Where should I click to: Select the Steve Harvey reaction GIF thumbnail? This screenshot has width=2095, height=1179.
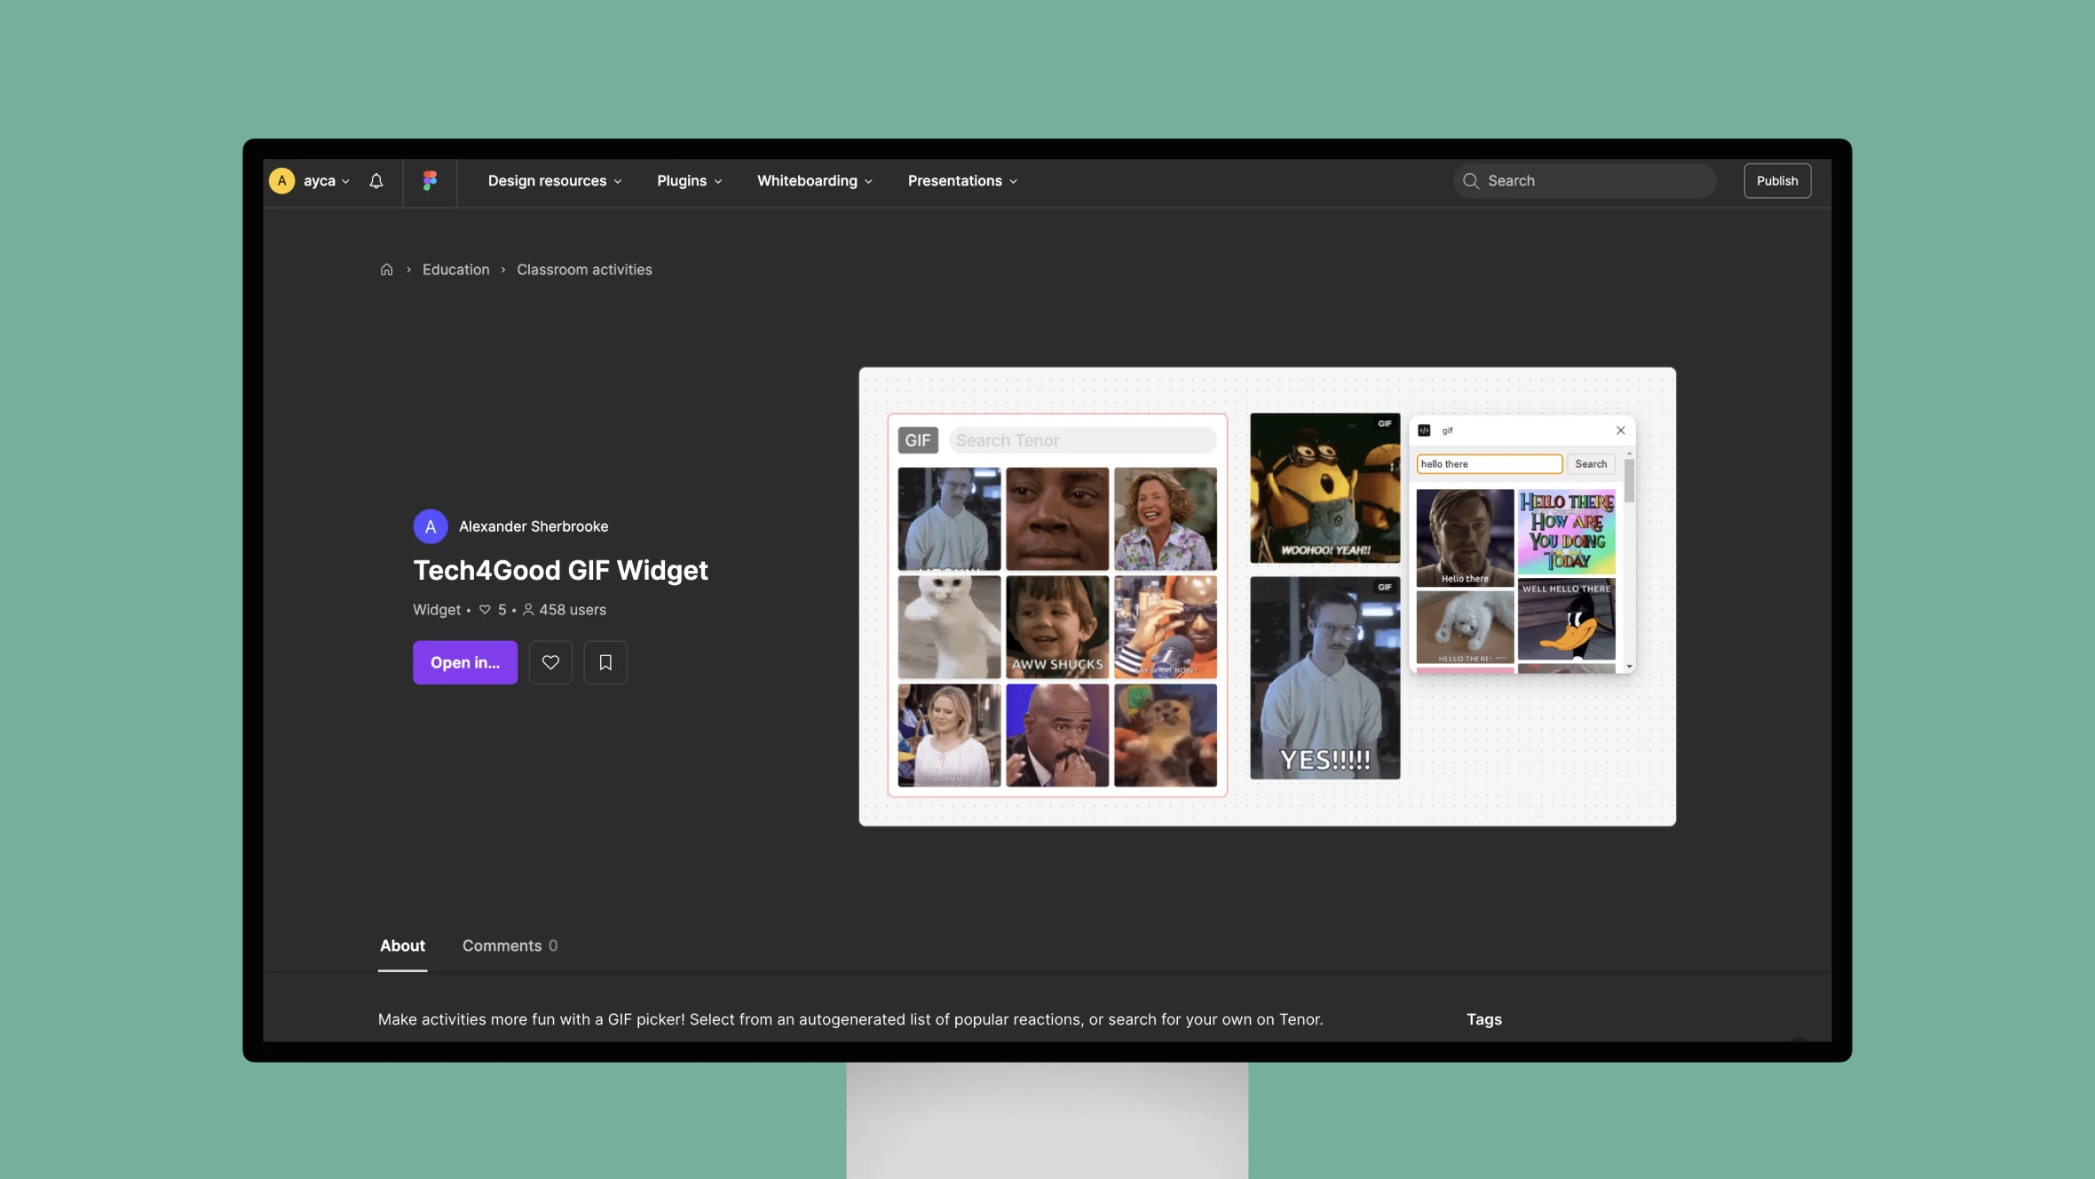tap(1056, 734)
